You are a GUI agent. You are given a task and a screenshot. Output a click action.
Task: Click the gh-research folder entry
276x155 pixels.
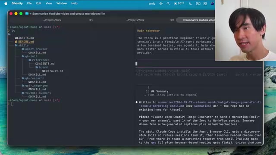(34, 78)
